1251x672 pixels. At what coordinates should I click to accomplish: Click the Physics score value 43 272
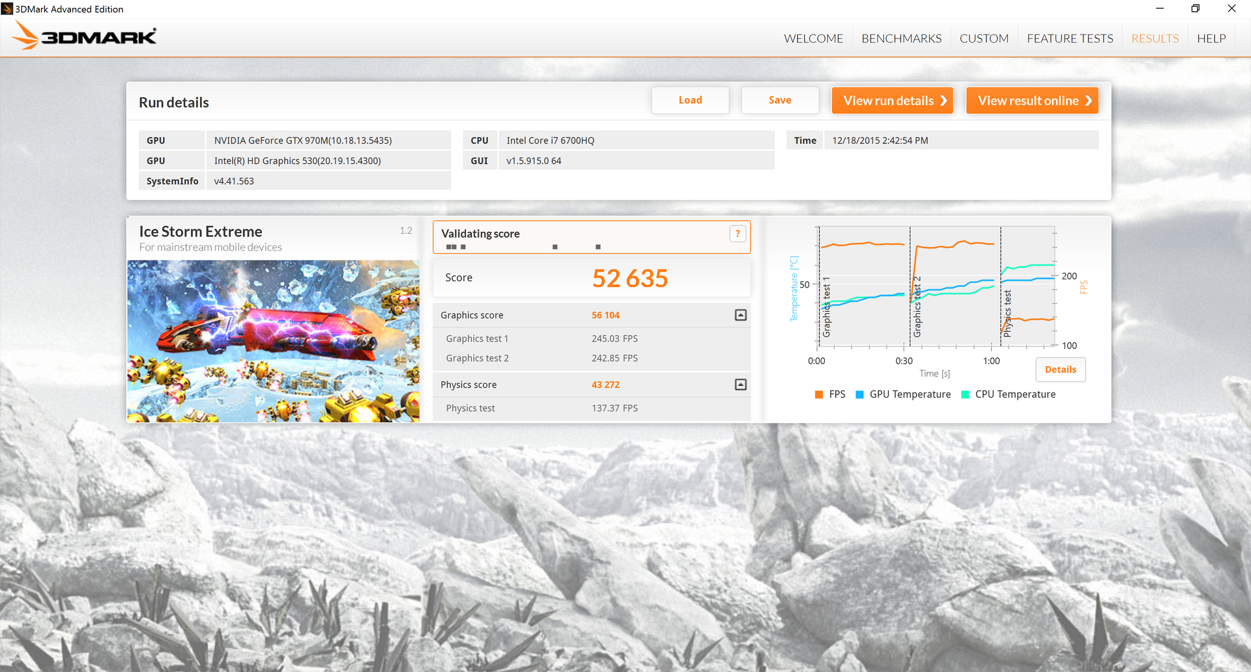pos(605,385)
